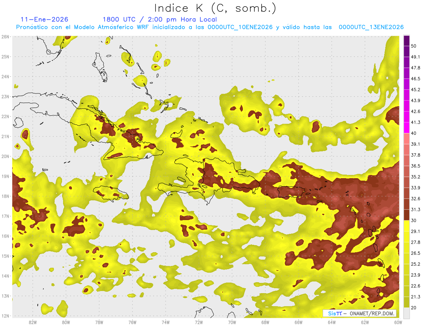423x327 pixels.
Task: Click the 80W longitude label
Action: click(66, 322)
